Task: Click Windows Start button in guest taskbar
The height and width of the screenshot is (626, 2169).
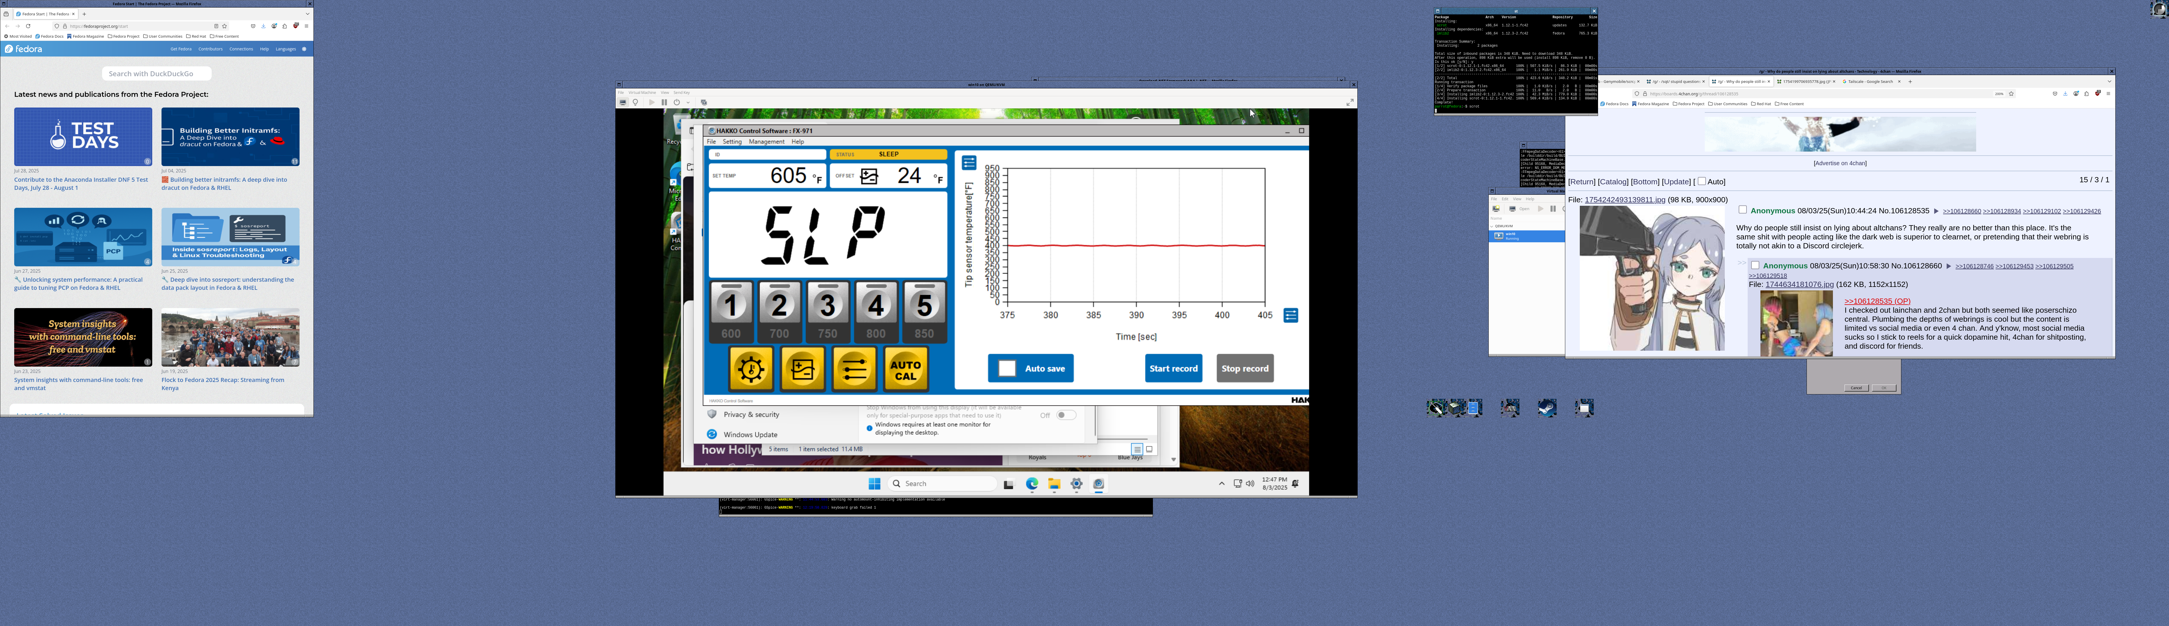Action: pos(875,484)
